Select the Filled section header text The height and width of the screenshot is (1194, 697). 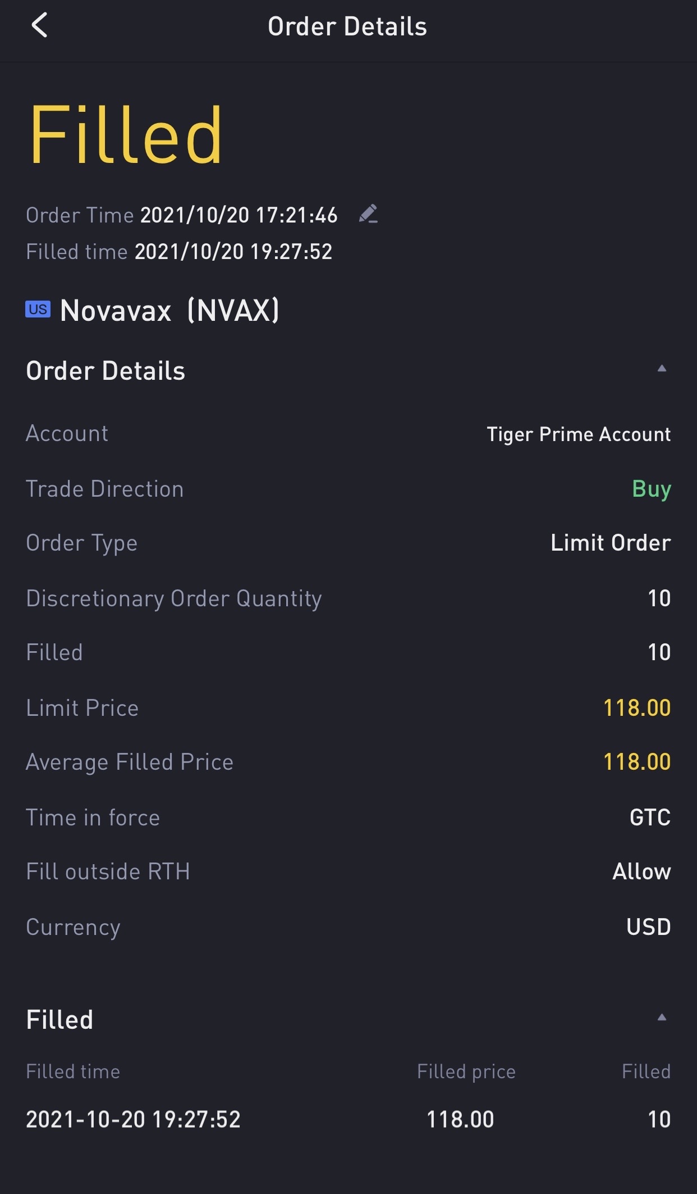pyautogui.click(x=59, y=1020)
